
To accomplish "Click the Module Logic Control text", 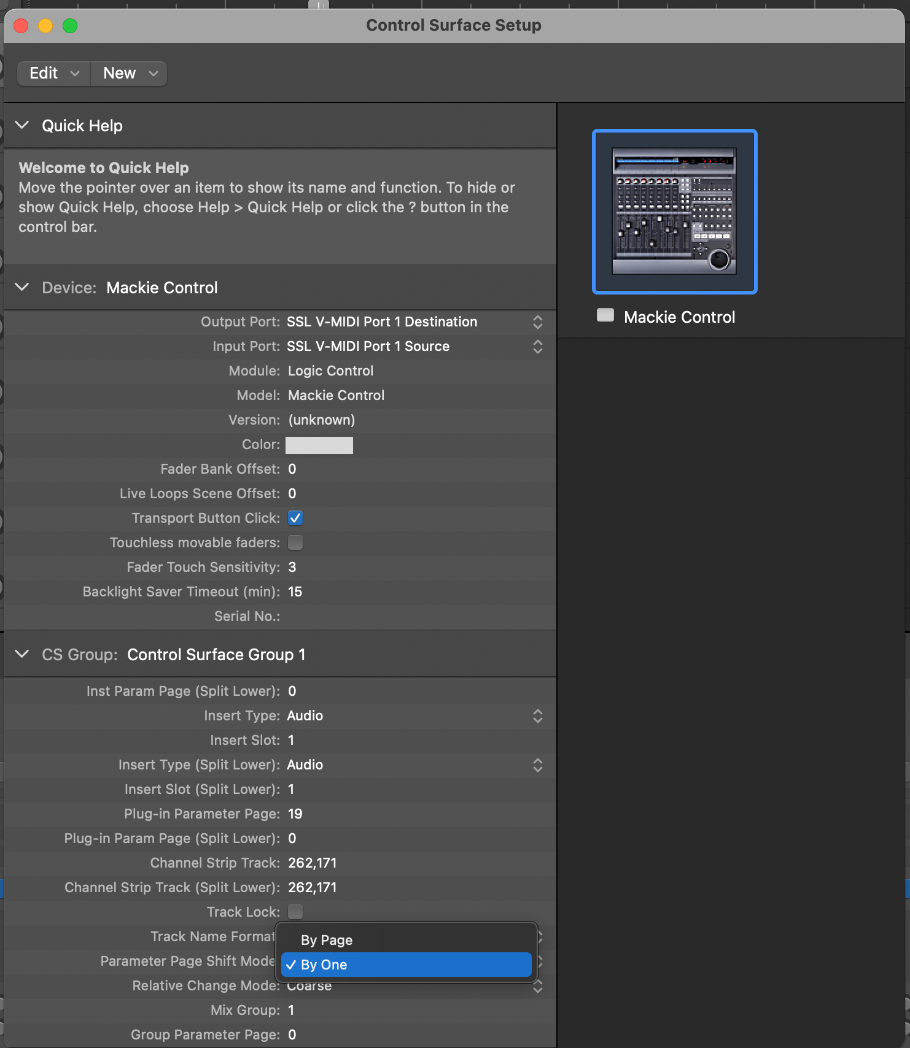I will [330, 371].
